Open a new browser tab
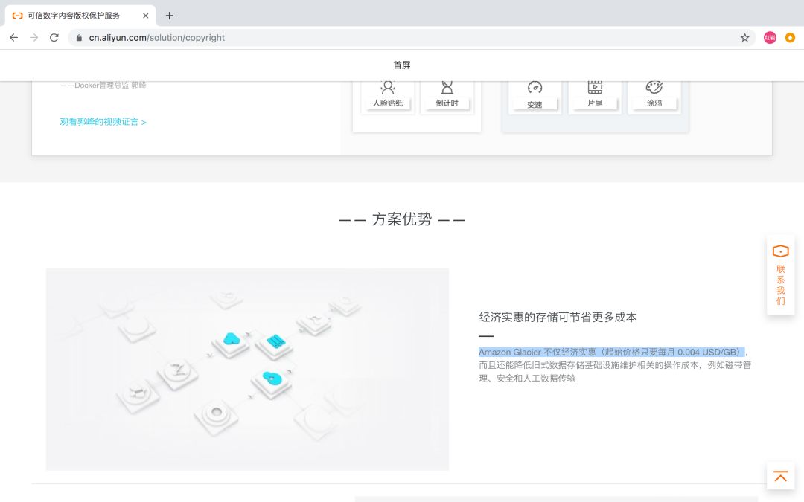This screenshot has width=804, height=502. pyautogui.click(x=169, y=16)
